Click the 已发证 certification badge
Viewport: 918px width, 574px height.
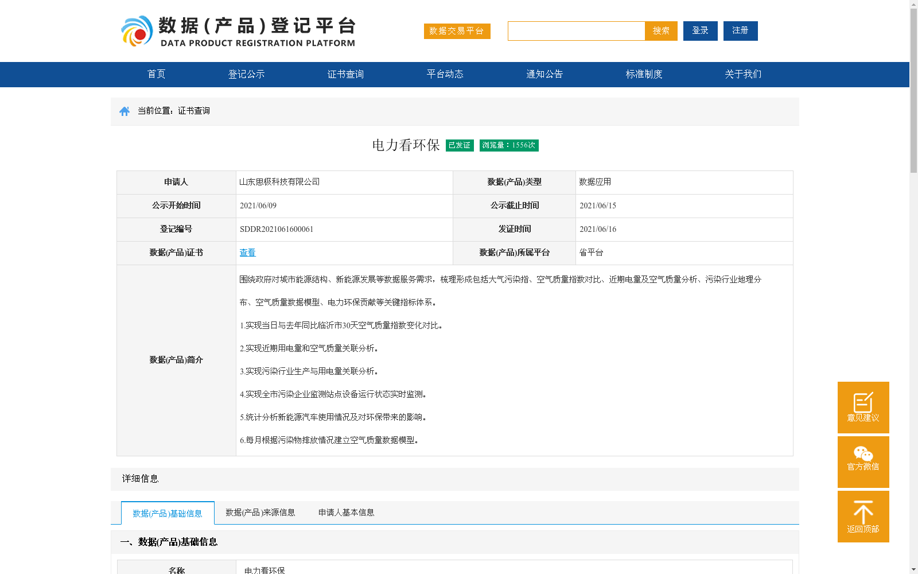459,145
